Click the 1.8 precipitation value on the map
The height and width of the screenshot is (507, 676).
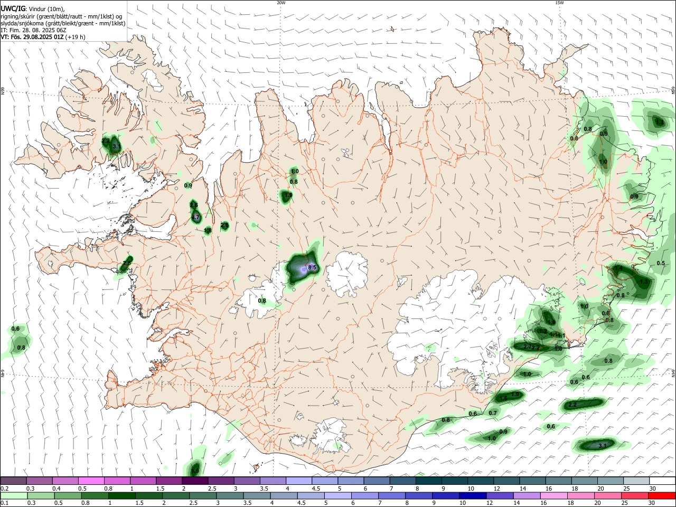click(208, 230)
